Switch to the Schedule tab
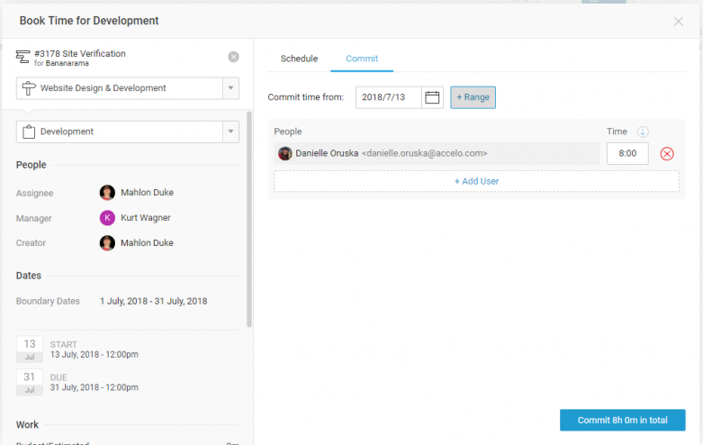Screen dimensions: 703x445 (x=299, y=59)
